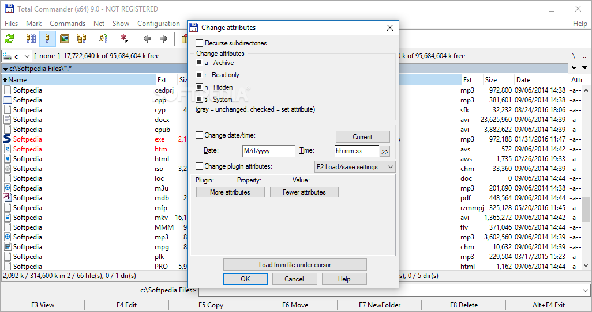Enable Recurse subdirectories checkbox
Image resolution: width=592 pixels, height=312 pixels.
(199, 43)
